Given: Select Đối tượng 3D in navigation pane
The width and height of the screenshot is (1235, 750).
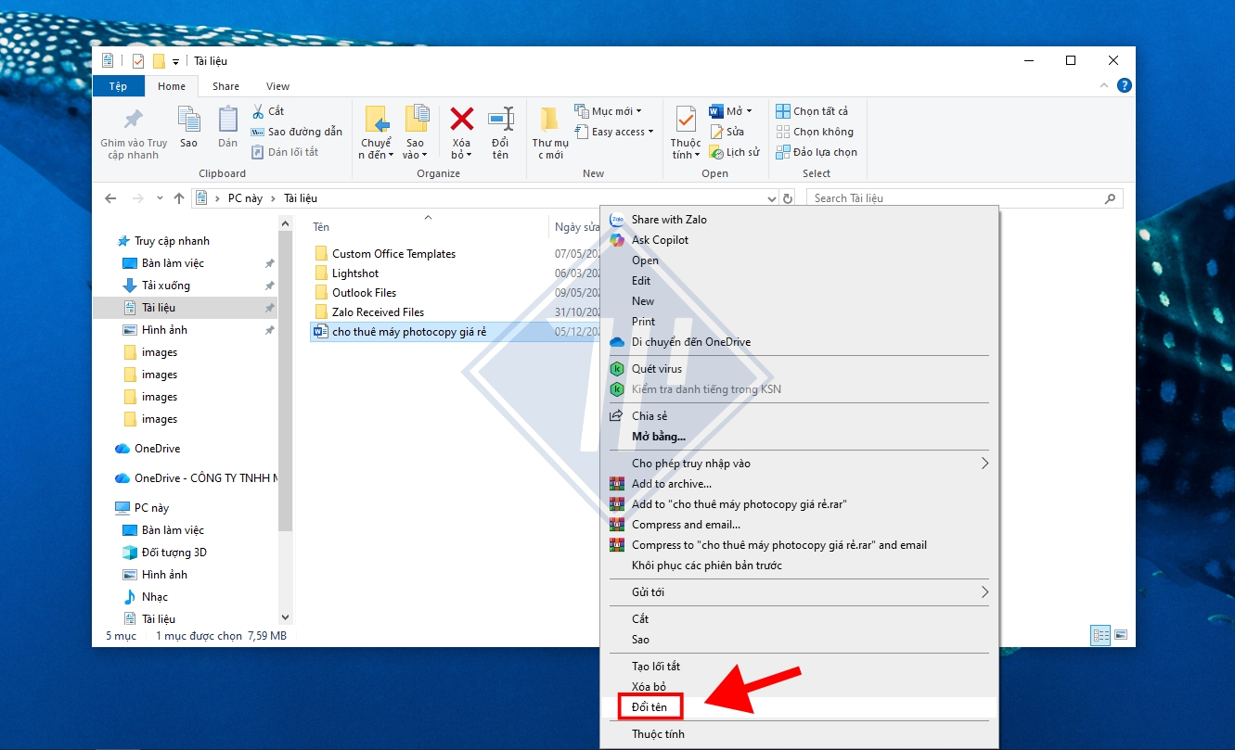Looking at the screenshot, I should (174, 553).
